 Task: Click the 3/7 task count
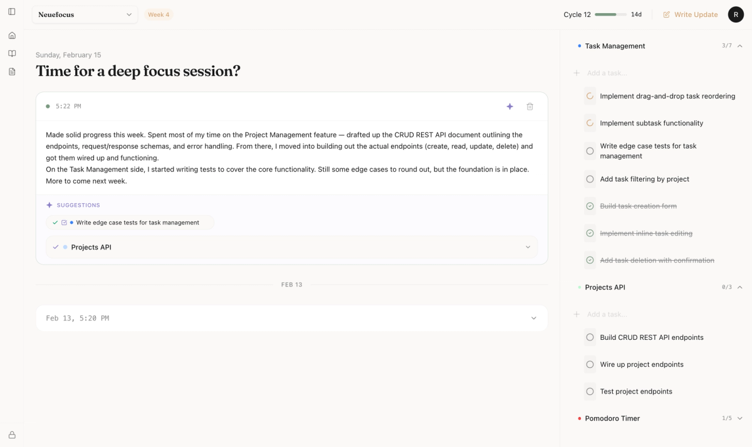(x=727, y=46)
